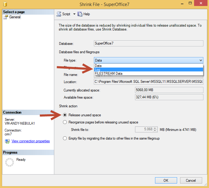Open View connection properties link

(x=31, y=141)
